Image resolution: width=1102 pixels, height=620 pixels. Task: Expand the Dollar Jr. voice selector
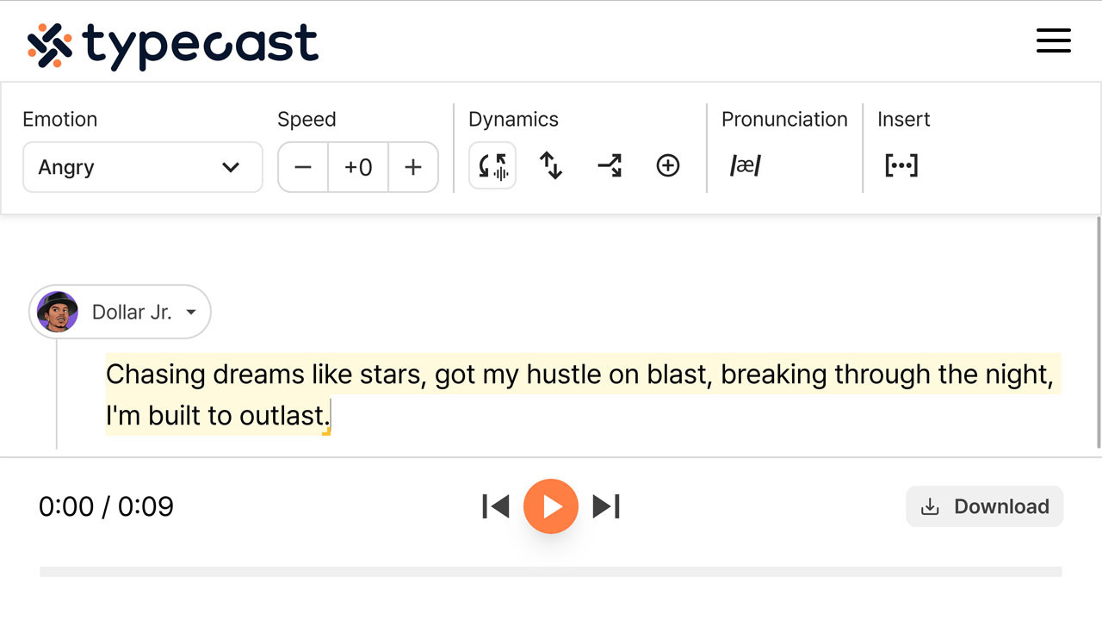120,312
